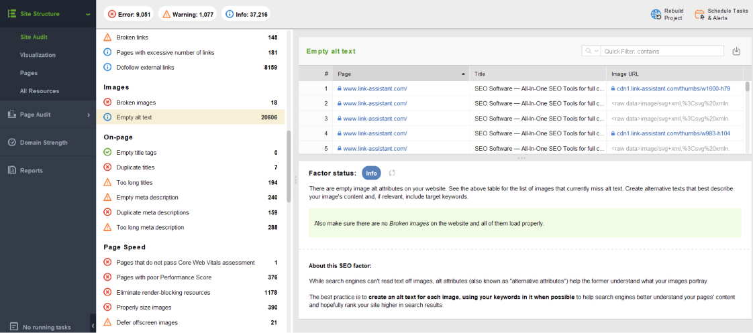753x333 pixels.
Task: Click error icon beside Duplicate titles
Action: point(107,168)
